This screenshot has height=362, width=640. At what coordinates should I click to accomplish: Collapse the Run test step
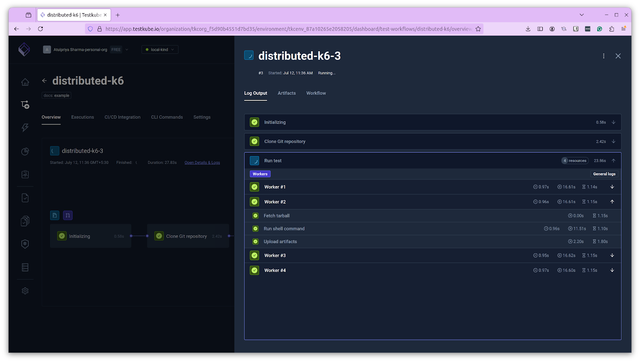[x=613, y=161]
